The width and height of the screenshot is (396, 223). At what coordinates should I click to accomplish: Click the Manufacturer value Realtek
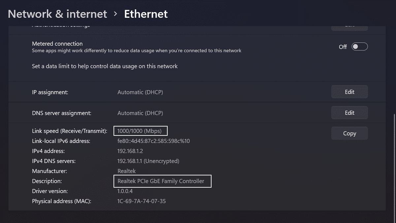coord(126,171)
